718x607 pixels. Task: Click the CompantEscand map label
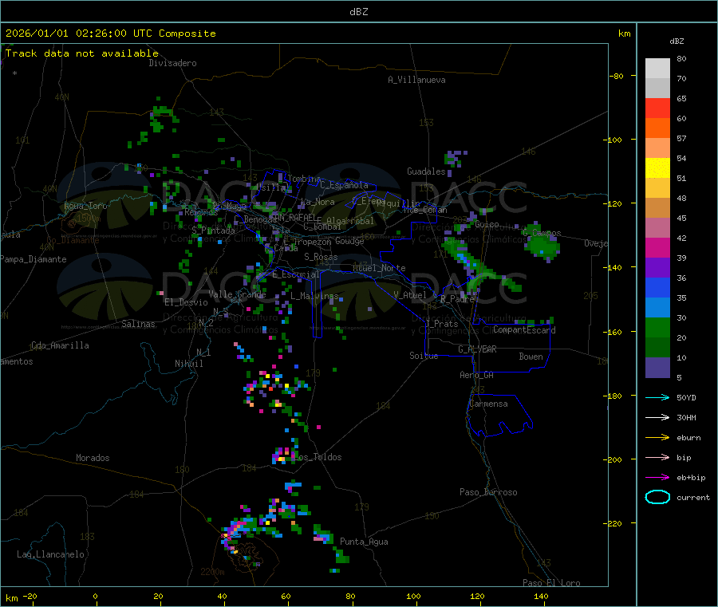524,329
